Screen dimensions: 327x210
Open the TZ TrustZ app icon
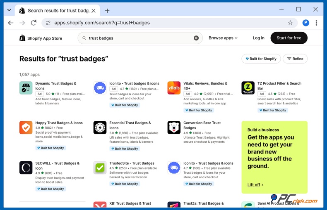point(248,88)
